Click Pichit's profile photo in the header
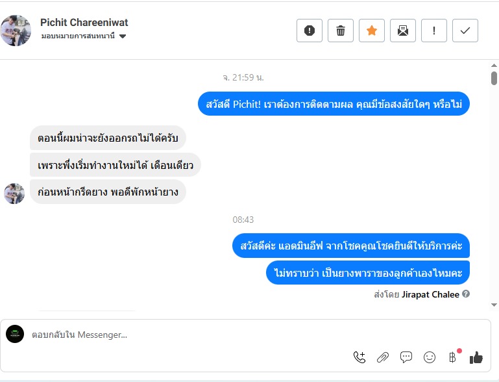Viewport: 499px width, 382px height. pos(16,30)
